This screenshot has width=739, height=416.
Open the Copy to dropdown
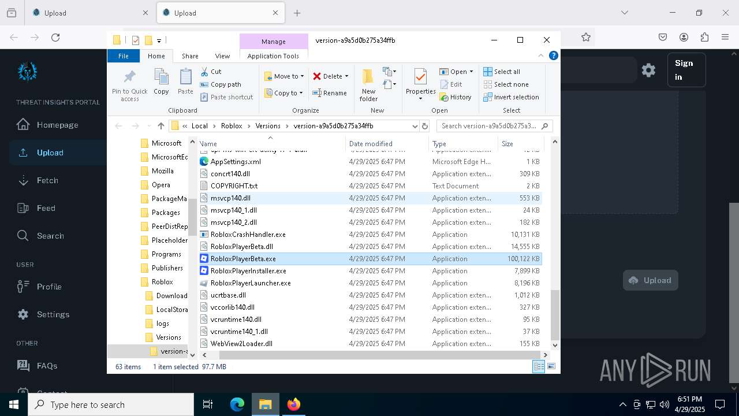284,93
